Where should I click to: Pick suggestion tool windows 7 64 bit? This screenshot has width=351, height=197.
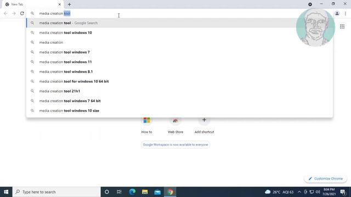[179, 101]
